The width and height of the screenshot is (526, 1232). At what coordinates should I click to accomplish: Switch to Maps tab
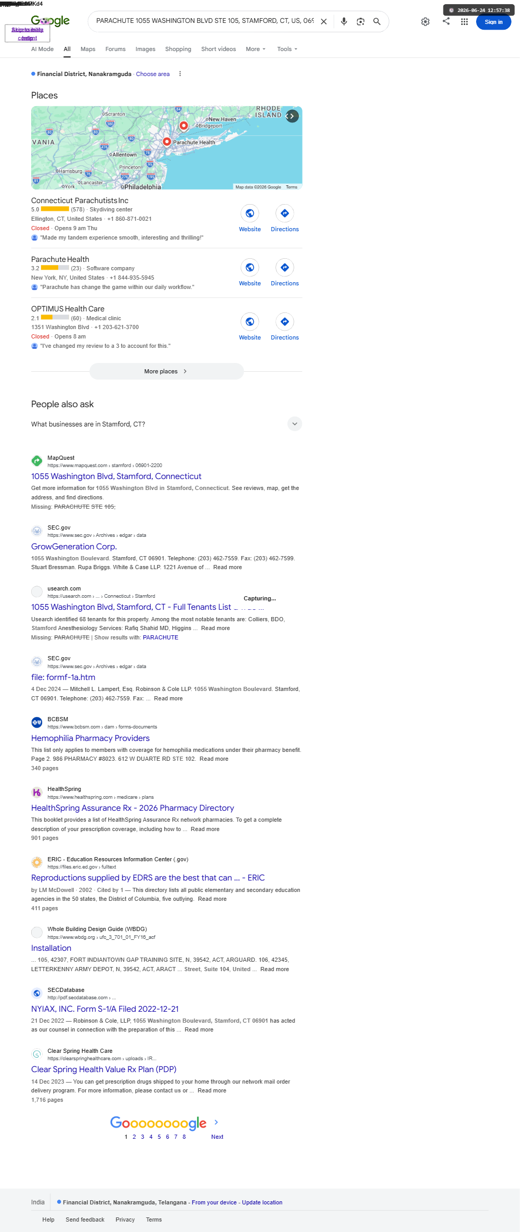click(88, 49)
